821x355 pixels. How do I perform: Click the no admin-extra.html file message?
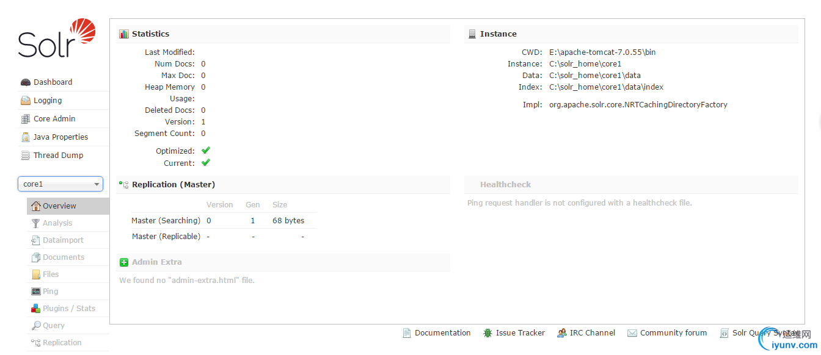coord(187,281)
